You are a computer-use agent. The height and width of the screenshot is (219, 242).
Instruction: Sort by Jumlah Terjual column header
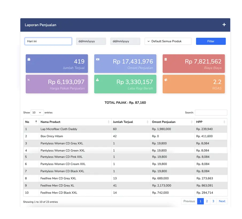tap(130, 122)
